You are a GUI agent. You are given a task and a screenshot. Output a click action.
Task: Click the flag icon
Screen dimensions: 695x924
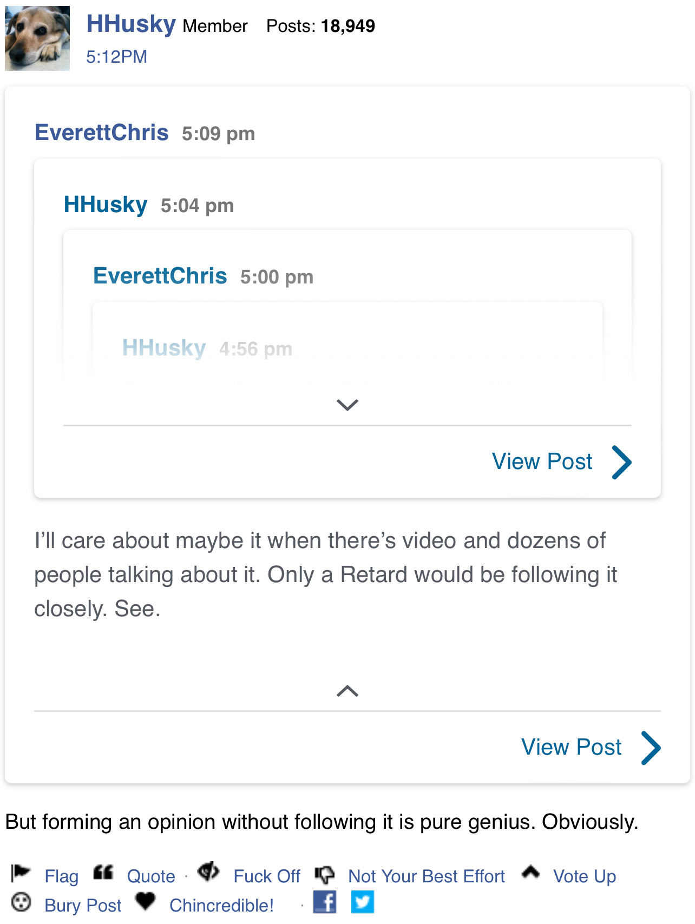pyautogui.click(x=21, y=873)
